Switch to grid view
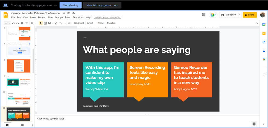Screen dimensions: 268x128 22,125
